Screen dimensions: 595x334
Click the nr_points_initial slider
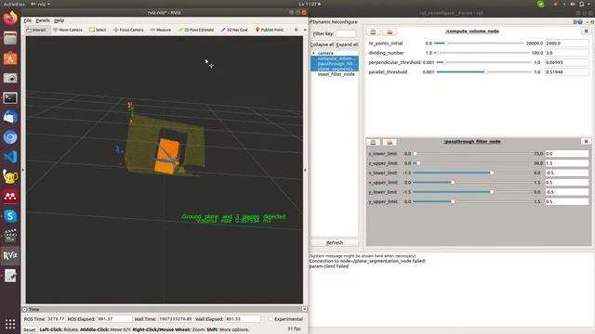tap(479, 44)
